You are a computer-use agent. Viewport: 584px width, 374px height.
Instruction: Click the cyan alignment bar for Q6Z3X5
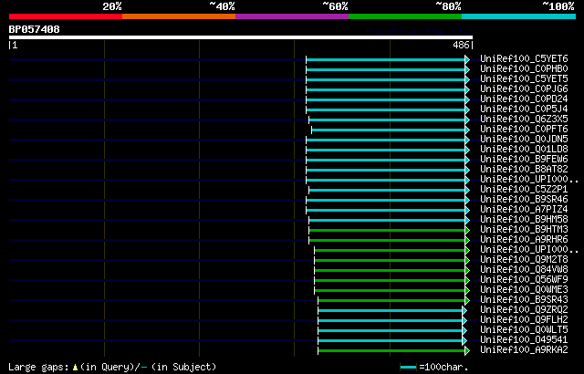pos(387,119)
